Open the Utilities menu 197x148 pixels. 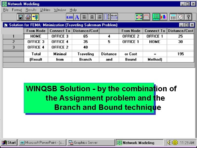pos(45,10)
